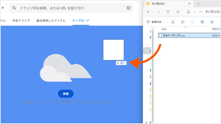Add a new Explorer tab
The height and width of the screenshot is (124, 221).
pyautogui.click(x=198, y=4)
